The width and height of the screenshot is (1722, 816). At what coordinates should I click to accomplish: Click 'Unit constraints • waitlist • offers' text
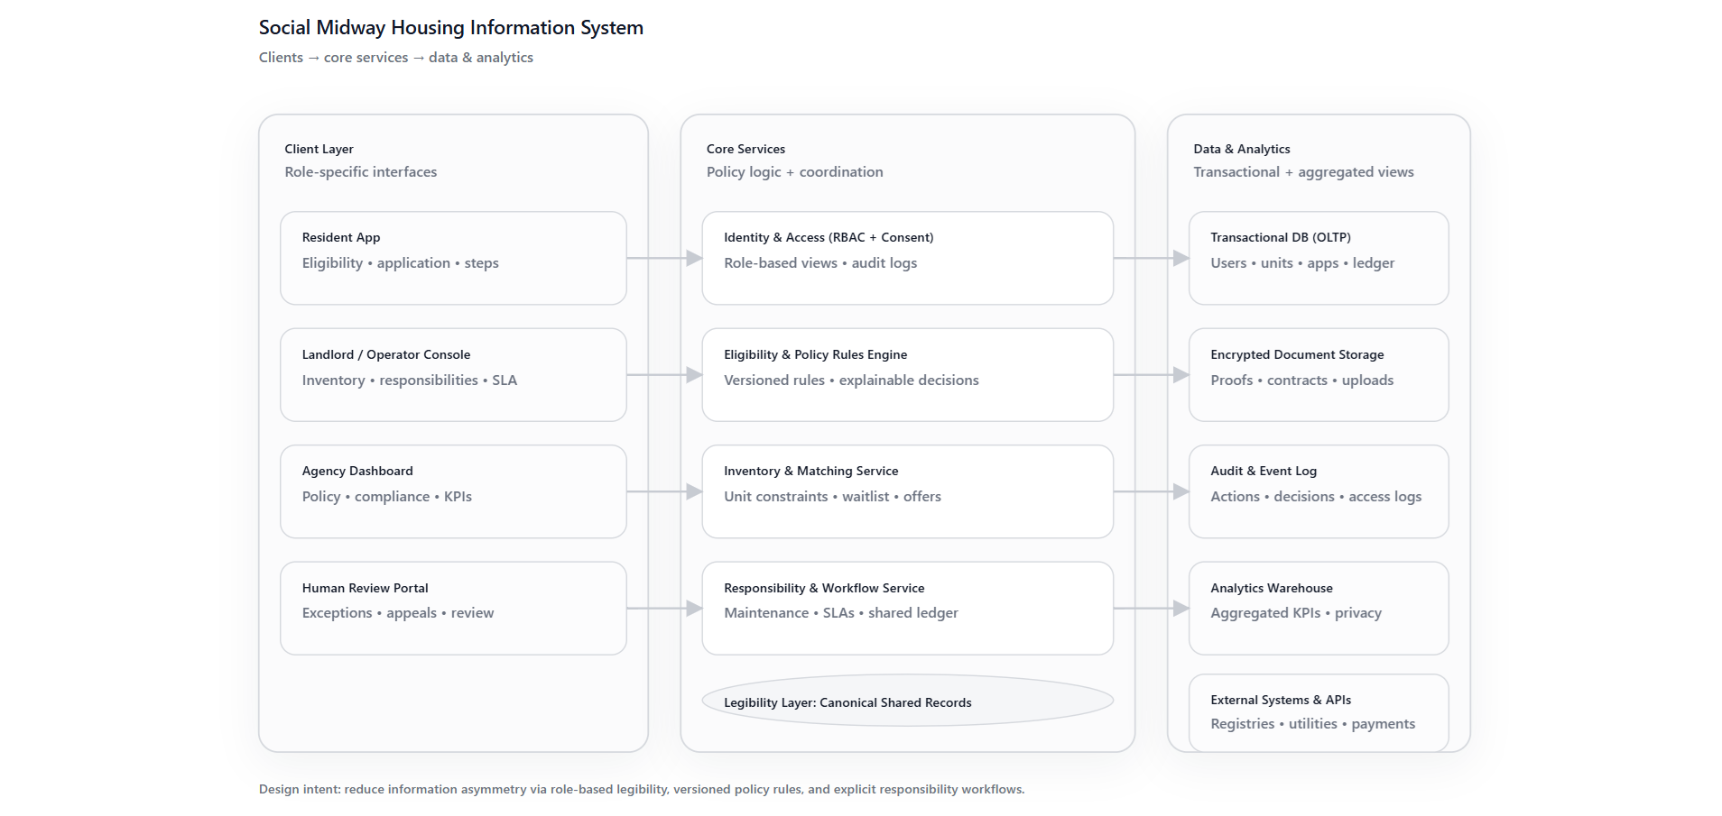[832, 497]
